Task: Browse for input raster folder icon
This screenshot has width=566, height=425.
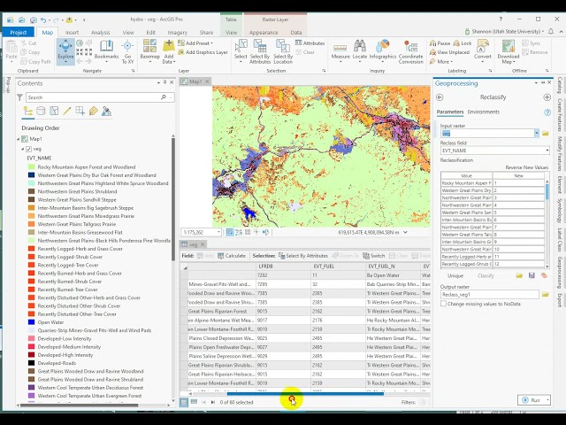Action: point(546,134)
